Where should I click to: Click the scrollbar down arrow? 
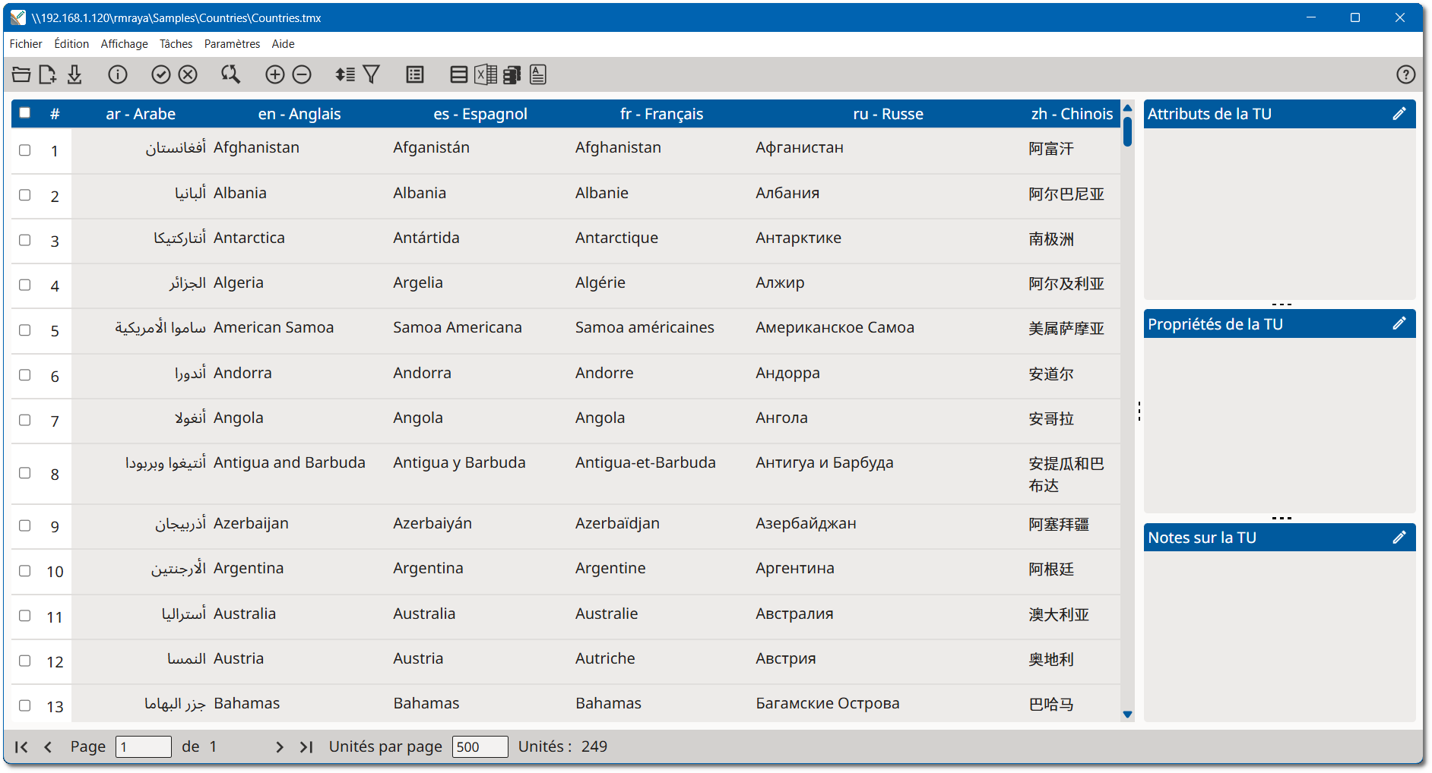1128,715
